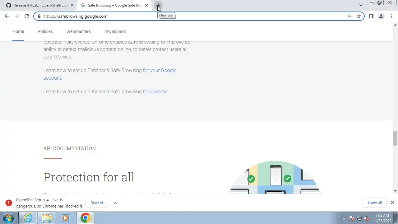Click the devices illustration with green checkmarks
Viewport: 398px width, 224px height.
point(275,177)
